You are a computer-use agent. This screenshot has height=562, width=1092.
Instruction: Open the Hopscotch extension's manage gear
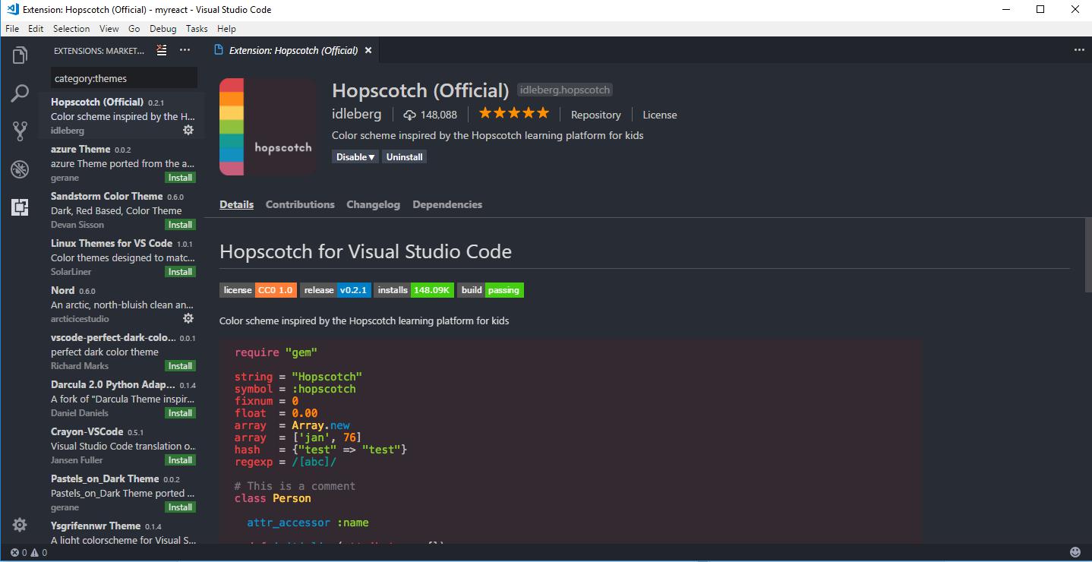[x=188, y=130]
